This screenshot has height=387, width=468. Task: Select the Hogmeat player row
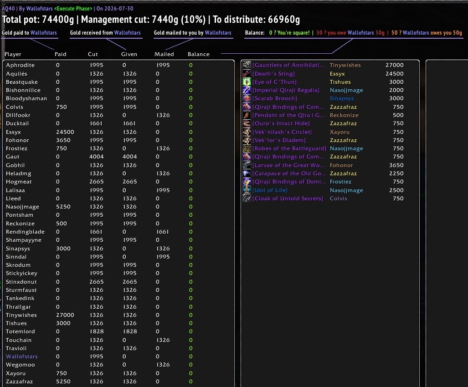tap(118, 182)
